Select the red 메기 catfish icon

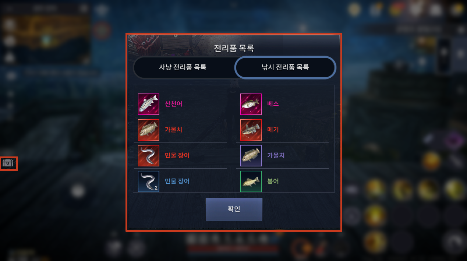point(251,130)
